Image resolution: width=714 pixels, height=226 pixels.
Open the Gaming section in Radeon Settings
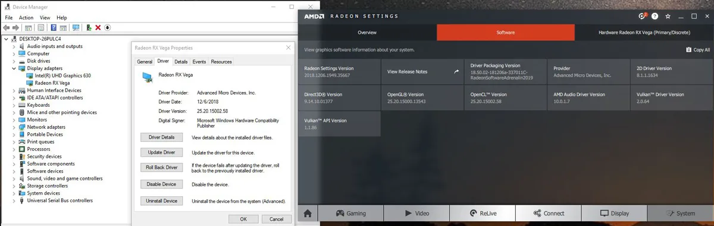350,214
